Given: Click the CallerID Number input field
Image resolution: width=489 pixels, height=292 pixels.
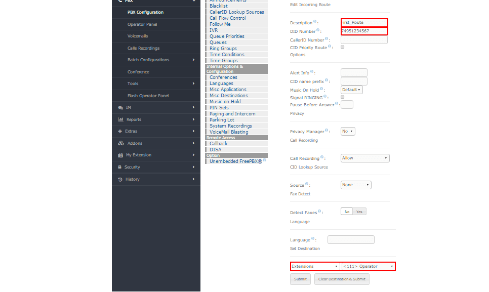Looking at the screenshot, I should tap(364, 40).
